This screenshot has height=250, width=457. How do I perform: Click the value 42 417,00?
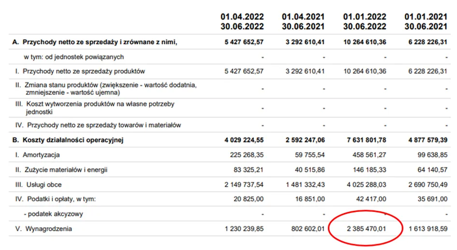[x=371, y=199]
